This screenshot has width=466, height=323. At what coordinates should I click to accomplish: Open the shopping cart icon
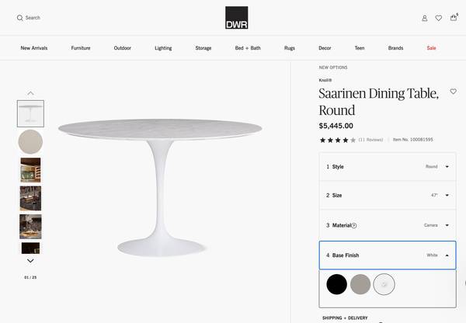coord(454,18)
